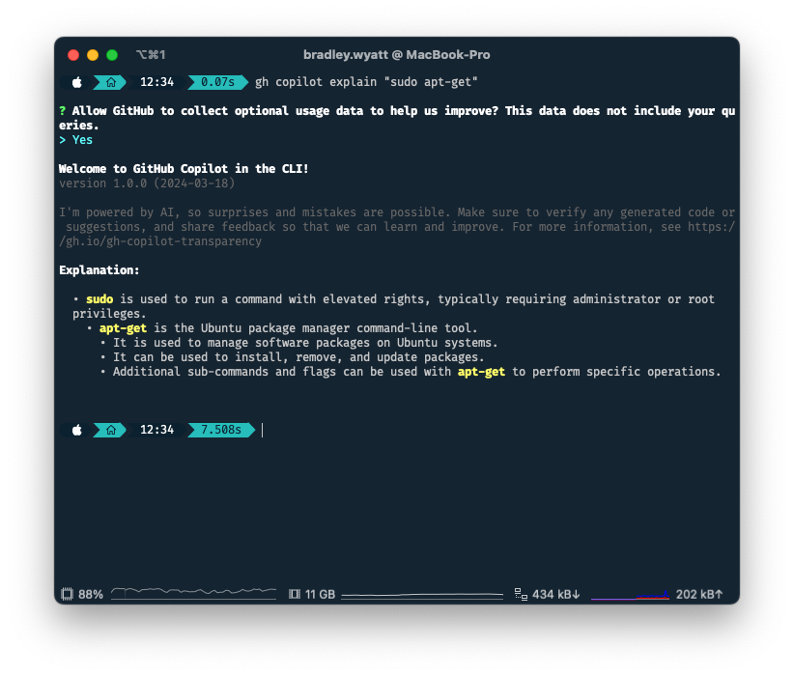Click at the text cursor after 7.508s
The width and height of the screenshot is (794, 676).
[x=263, y=430]
